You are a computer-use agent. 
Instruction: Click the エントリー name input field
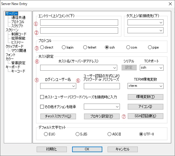(79, 22)
